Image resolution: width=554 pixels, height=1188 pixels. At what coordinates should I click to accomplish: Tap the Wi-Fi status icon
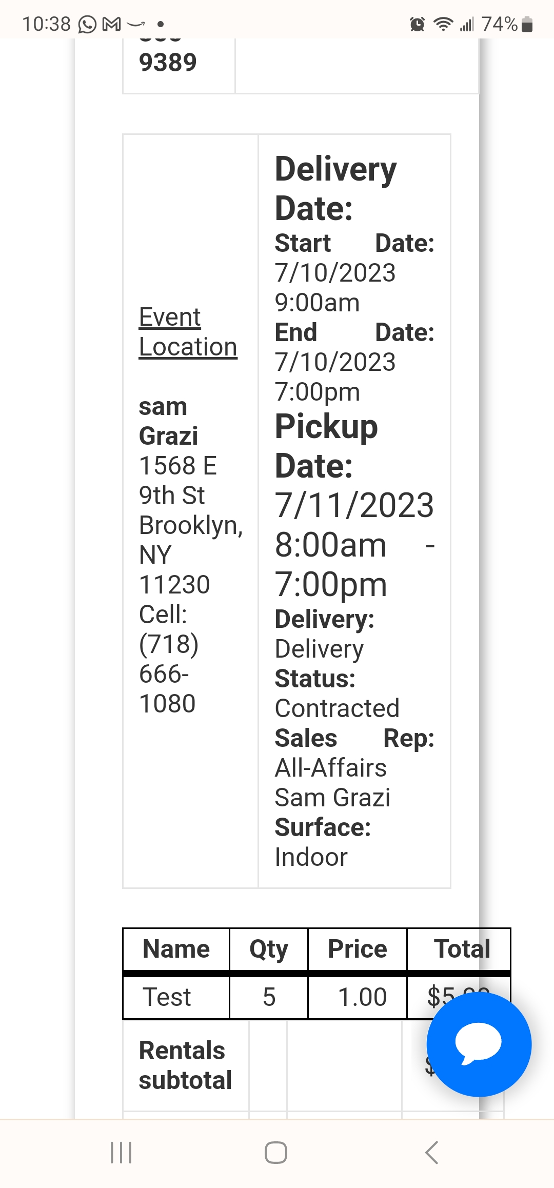443,24
